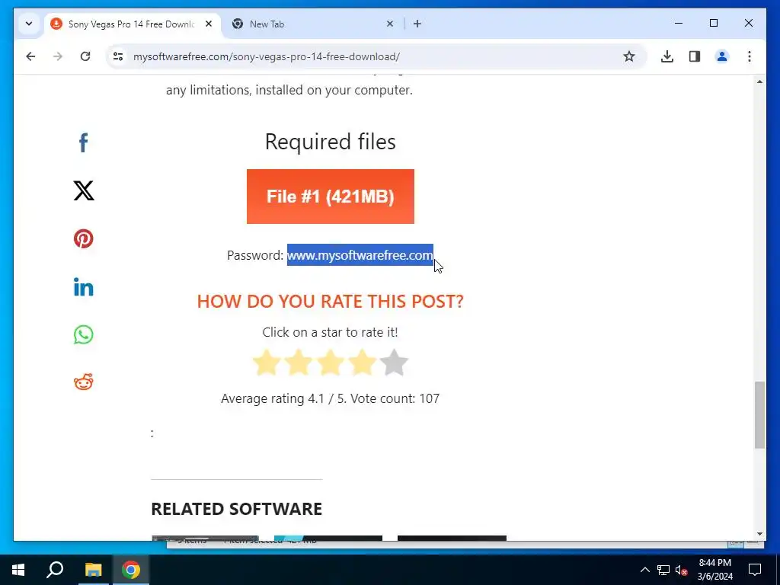780x585 pixels.
Task: Bookmark this page with the star
Action: [x=628, y=56]
